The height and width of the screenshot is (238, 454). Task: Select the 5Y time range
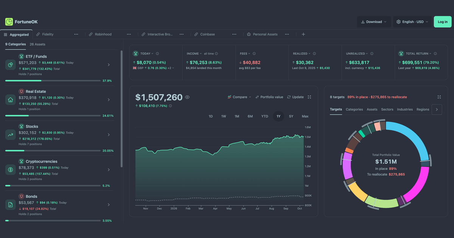(291, 116)
